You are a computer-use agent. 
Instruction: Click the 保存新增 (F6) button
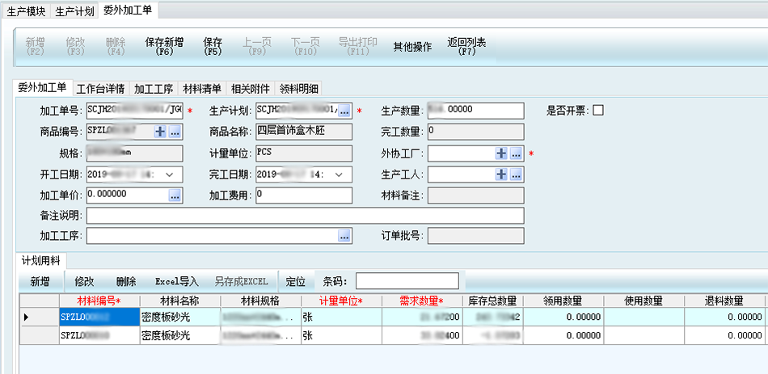click(x=165, y=47)
